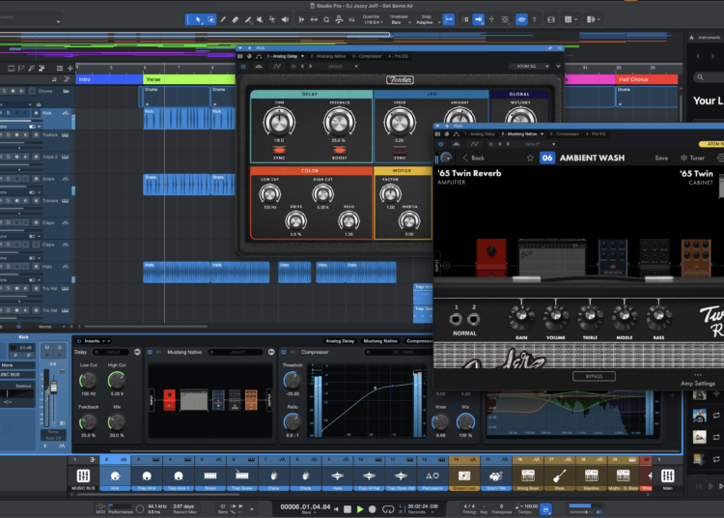Toggle the Boost button under Feedback
The width and height of the screenshot is (724, 518).
click(x=340, y=150)
